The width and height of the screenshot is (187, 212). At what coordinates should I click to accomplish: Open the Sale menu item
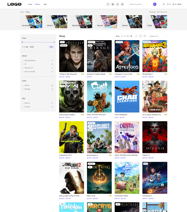tap(45, 4)
